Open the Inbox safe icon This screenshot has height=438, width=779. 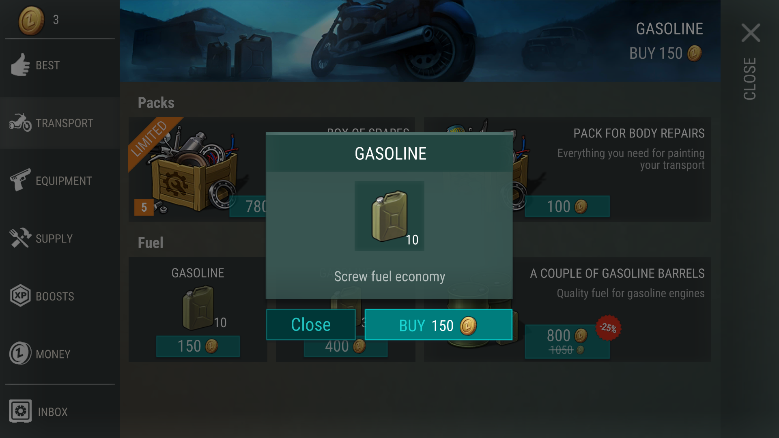tap(20, 411)
